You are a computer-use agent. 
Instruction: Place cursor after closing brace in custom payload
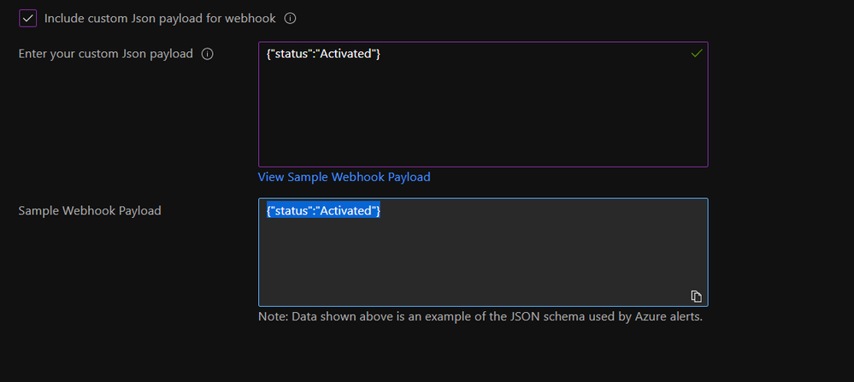381,55
